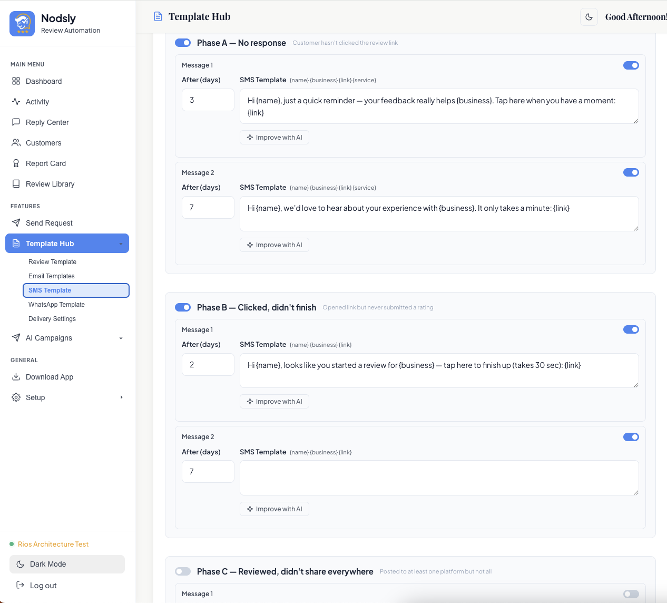The height and width of the screenshot is (603, 667).
Task: Turn off Phase A Message 2 toggle
Action: coord(631,172)
